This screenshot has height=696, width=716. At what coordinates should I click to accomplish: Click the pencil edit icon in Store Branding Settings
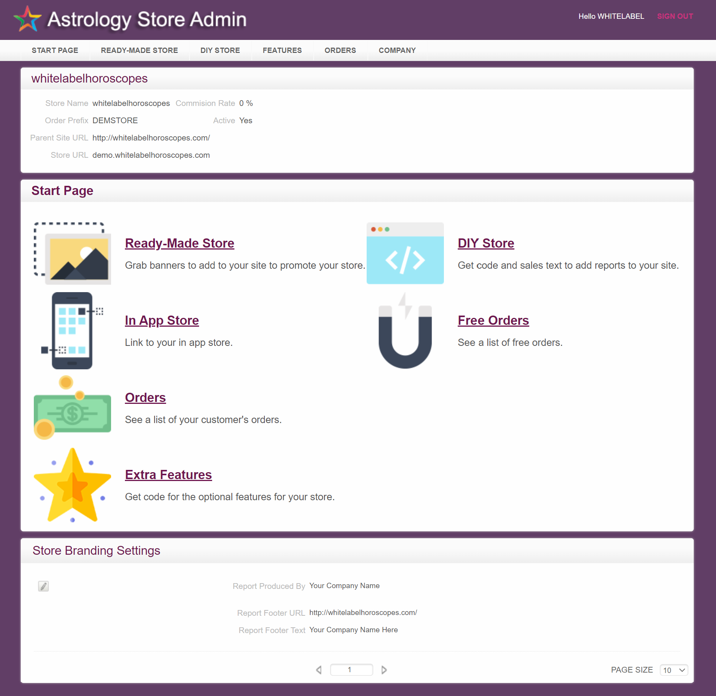(x=43, y=586)
